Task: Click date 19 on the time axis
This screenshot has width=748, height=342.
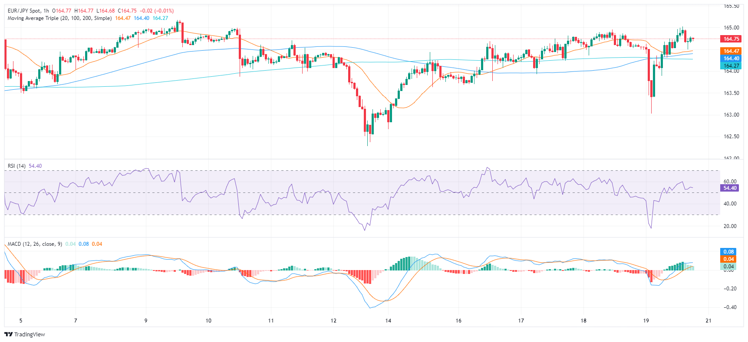Action: 646,321
